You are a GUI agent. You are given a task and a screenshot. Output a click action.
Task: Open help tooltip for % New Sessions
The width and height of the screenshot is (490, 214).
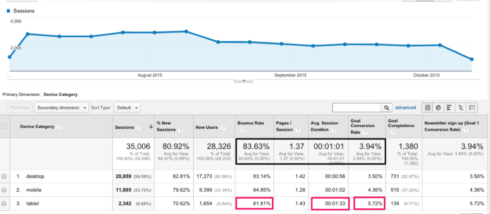point(180,130)
